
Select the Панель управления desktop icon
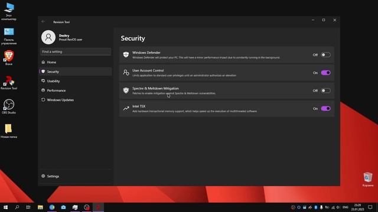pos(9,36)
